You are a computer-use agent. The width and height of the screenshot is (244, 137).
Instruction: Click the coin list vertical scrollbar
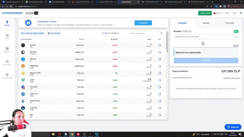point(167,42)
